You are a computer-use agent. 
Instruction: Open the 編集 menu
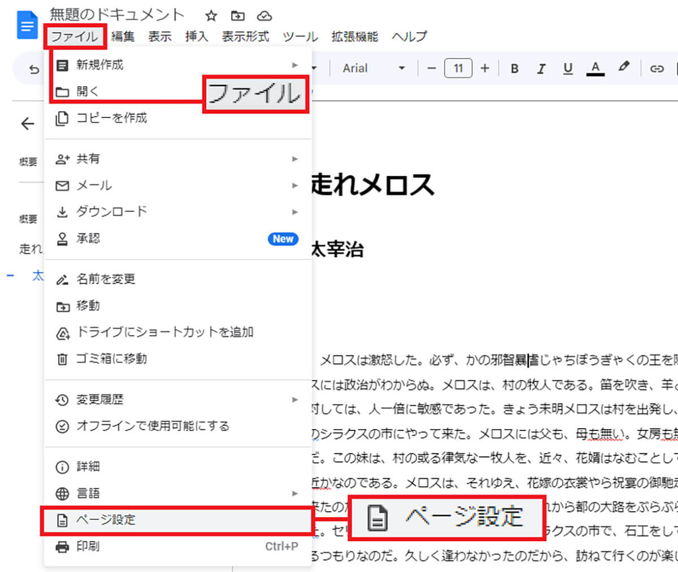point(123,37)
